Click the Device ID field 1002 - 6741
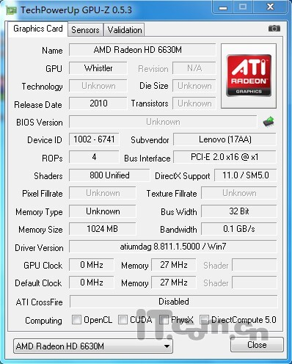 (94, 139)
